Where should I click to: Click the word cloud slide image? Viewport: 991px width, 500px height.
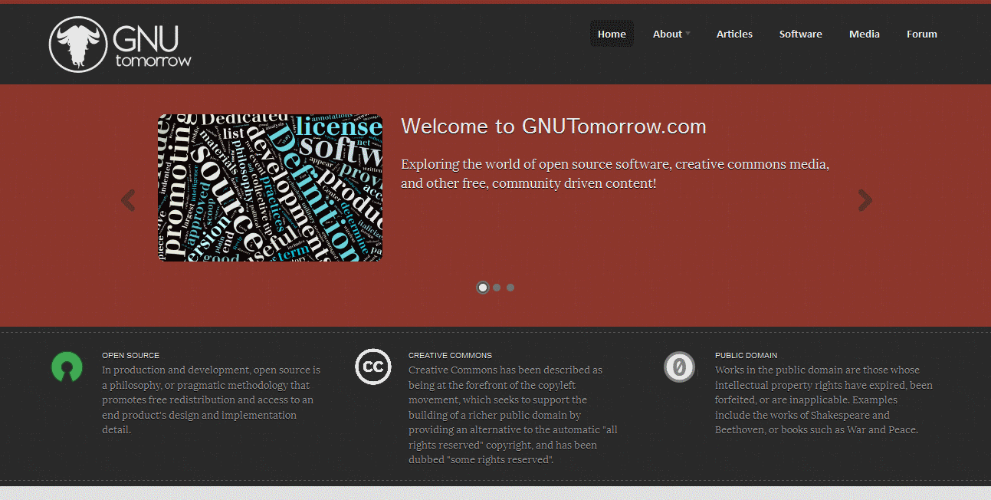[x=270, y=188]
